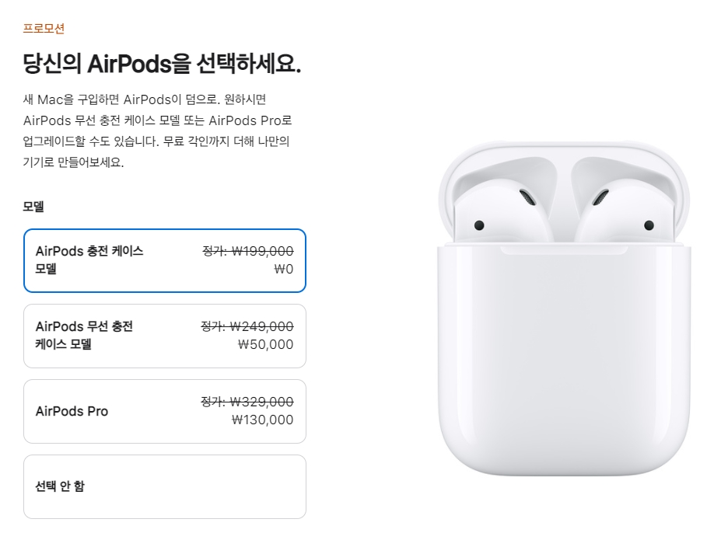Click the struck-through 정가 ₩329,000 text

click(247, 401)
